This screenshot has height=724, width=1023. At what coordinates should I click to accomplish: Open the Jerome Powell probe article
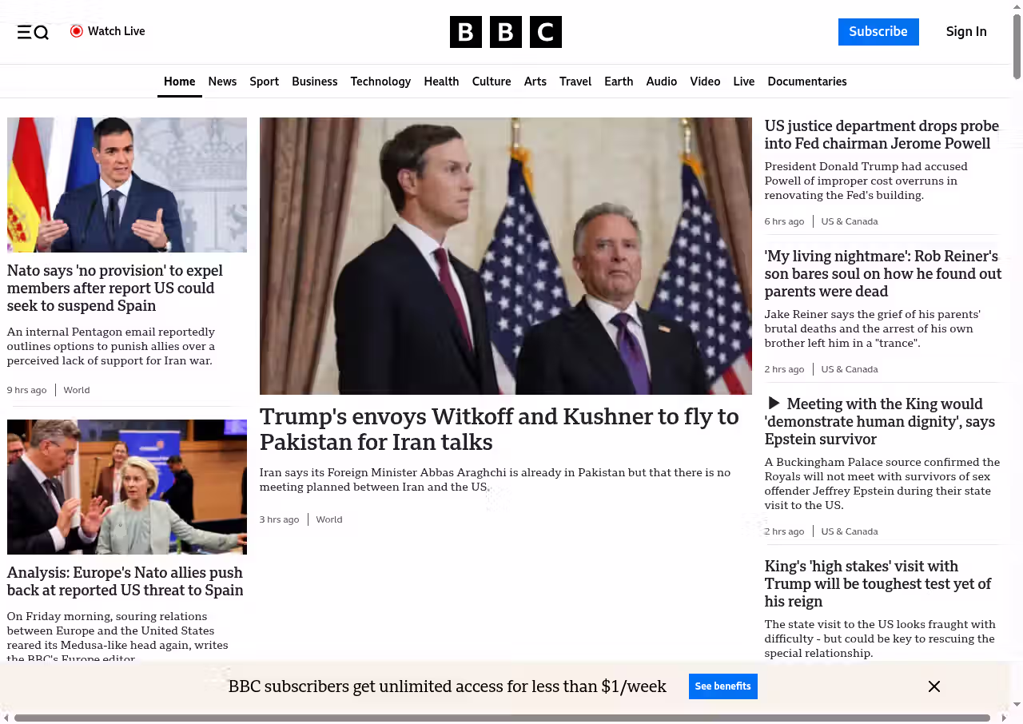pyautogui.click(x=881, y=135)
